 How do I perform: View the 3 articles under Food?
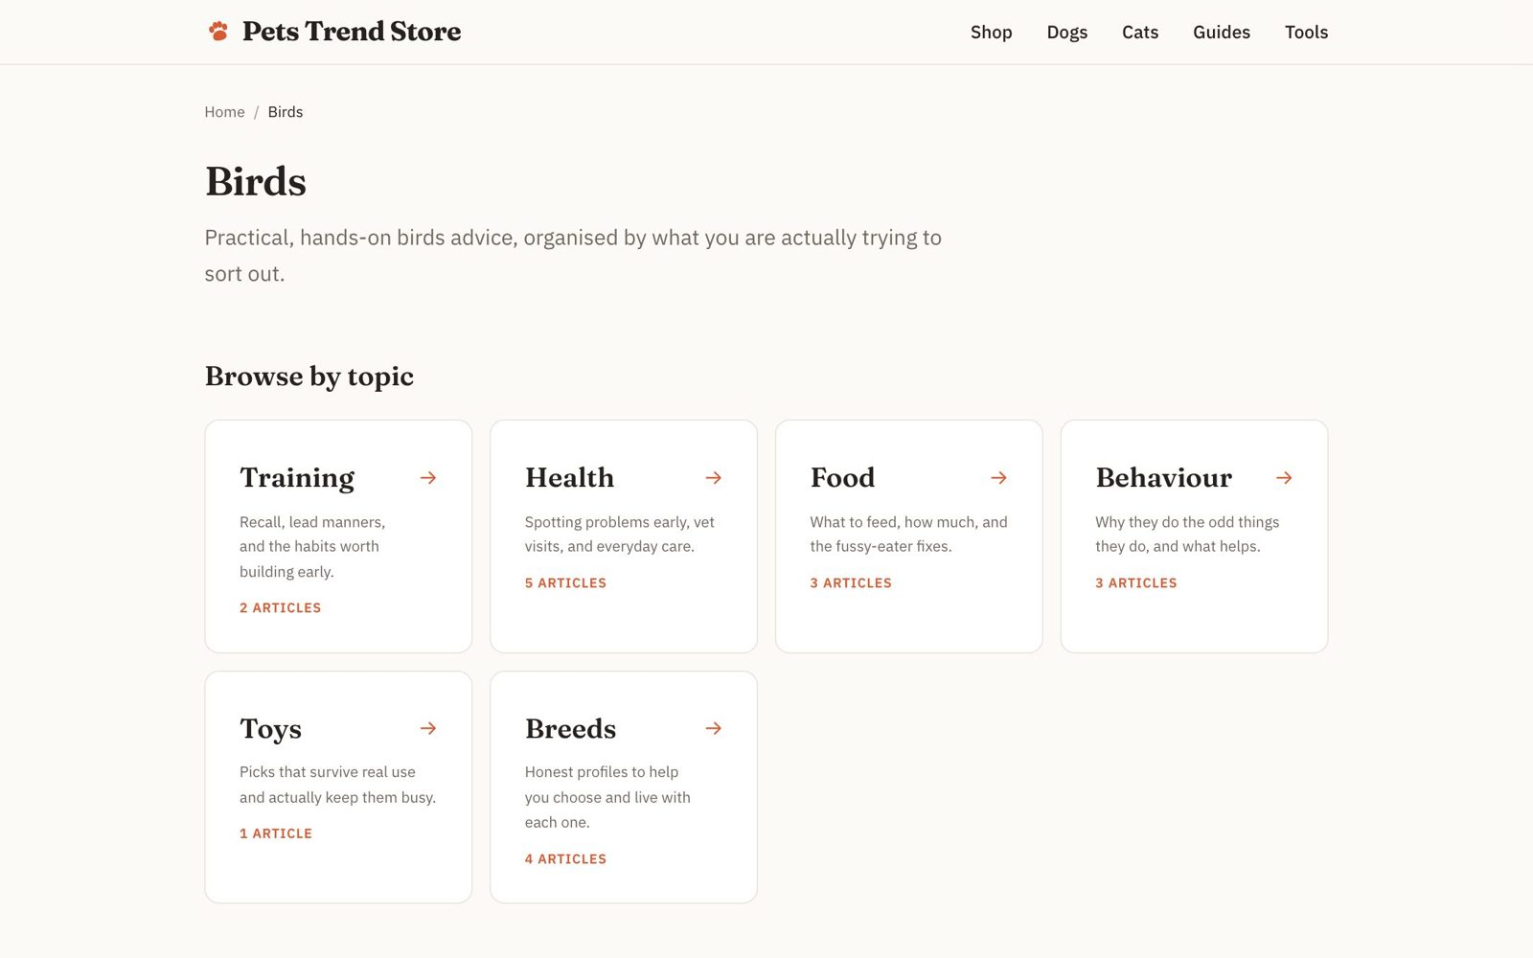tap(851, 582)
